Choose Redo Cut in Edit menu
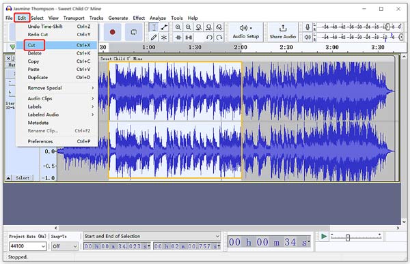Image resolution: width=410 pixels, height=264 pixels. [x=57, y=35]
